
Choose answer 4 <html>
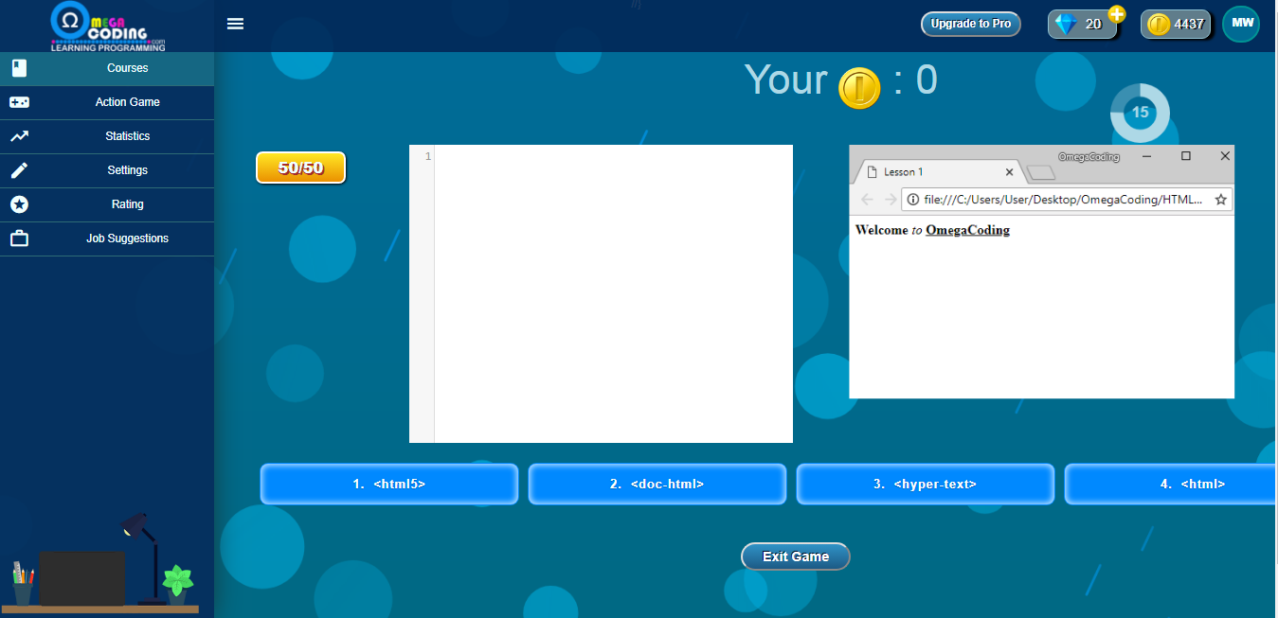coord(1171,484)
